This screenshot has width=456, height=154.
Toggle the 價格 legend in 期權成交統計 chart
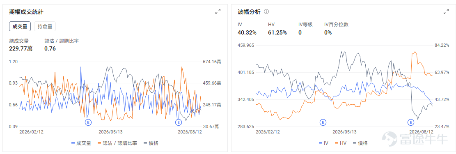click(x=151, y=143)
